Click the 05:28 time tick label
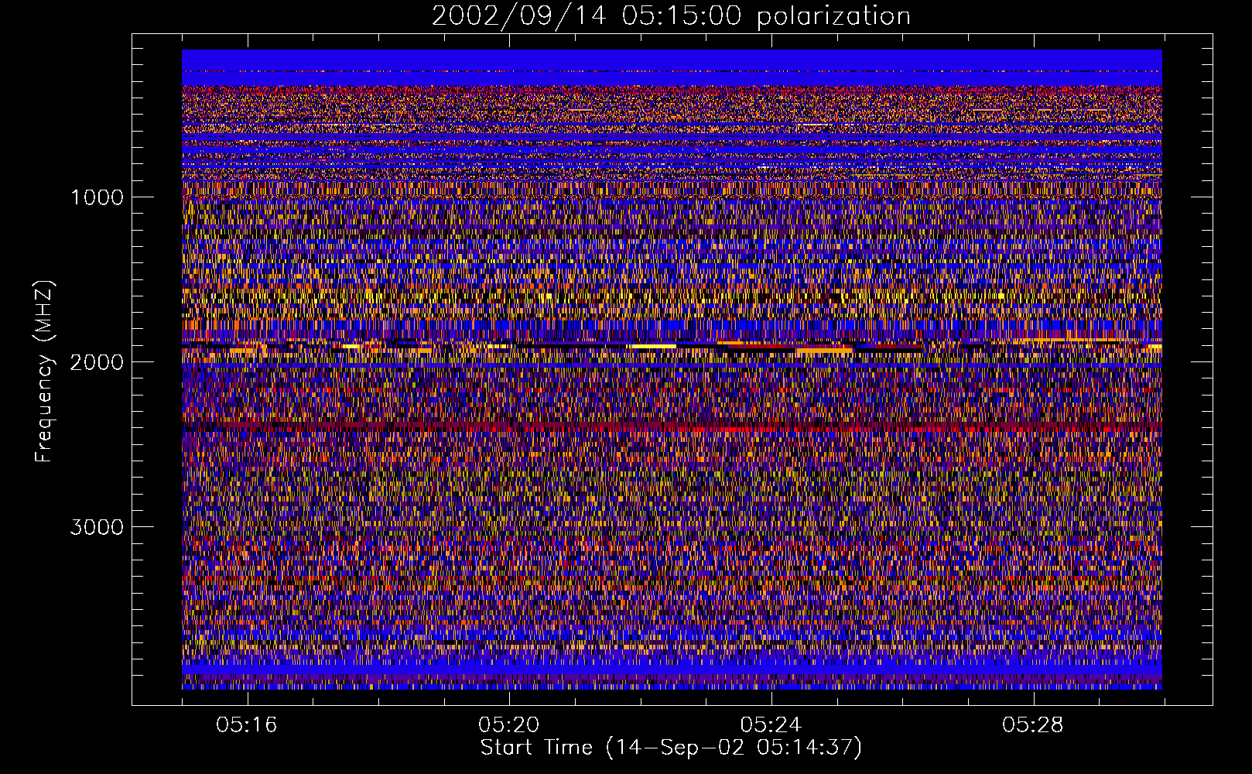 tap(1033, 724)
